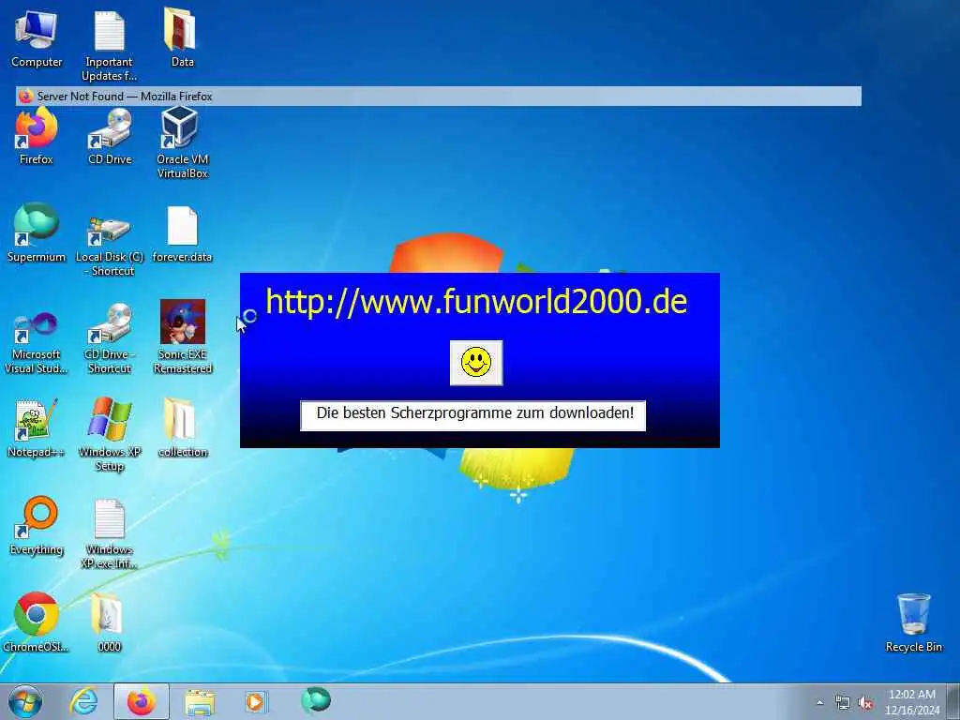960x720 pixels.
Task: Open the Recycle Bin
Action: (913, 622)
